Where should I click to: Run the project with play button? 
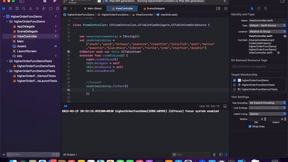pyautogui.click(x=55, y=1)
